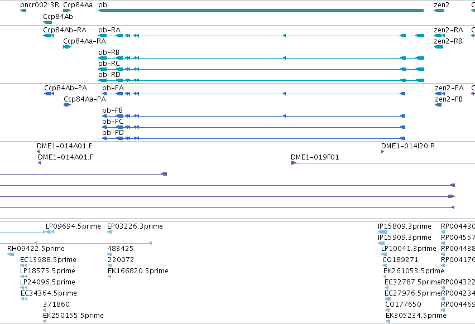Click the DME1-019F01 feature start glyph
Image resolution: width=475 pixels, height=324 pixels.
(x=294, y=163)
